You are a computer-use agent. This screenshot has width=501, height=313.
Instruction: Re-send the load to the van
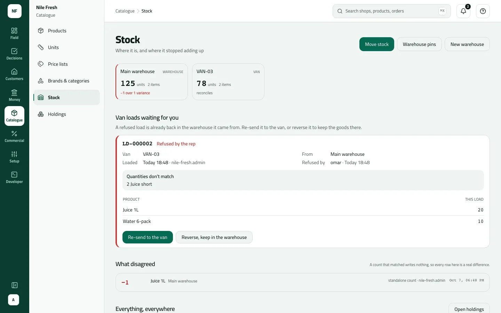148,237
